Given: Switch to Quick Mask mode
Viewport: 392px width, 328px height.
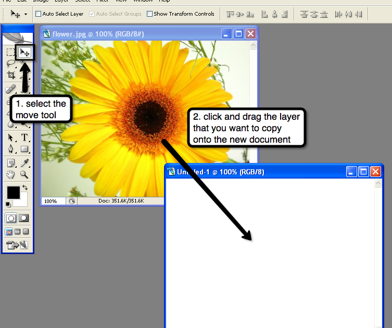Looking at the screenshot, I should [x=24, y=218].
